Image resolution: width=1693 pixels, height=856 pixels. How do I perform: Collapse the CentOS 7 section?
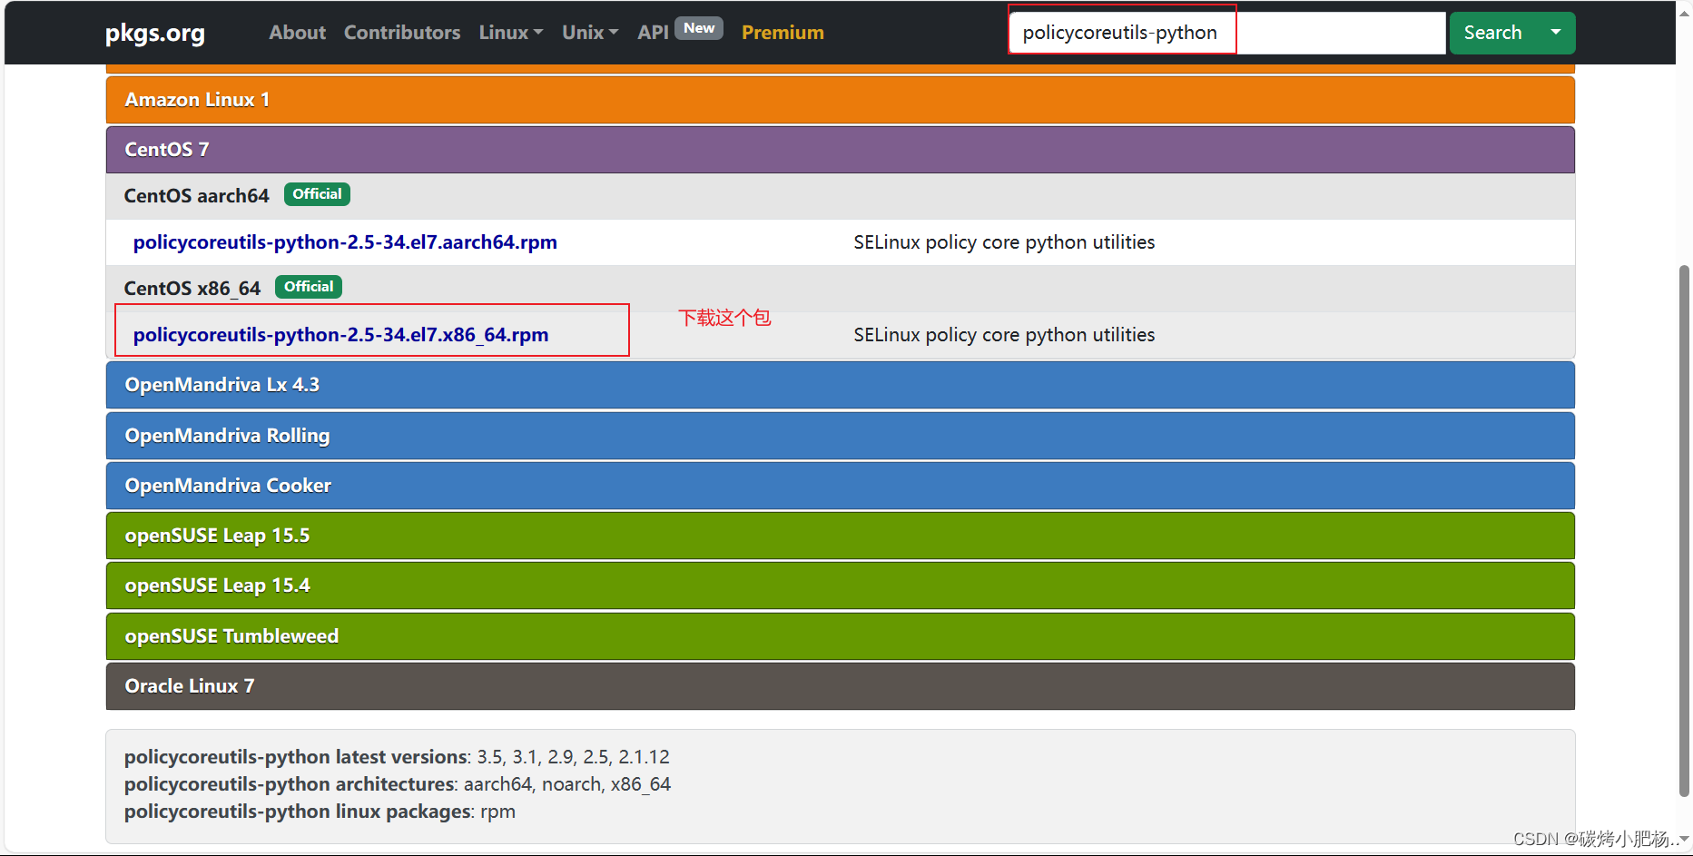(841, 150)
